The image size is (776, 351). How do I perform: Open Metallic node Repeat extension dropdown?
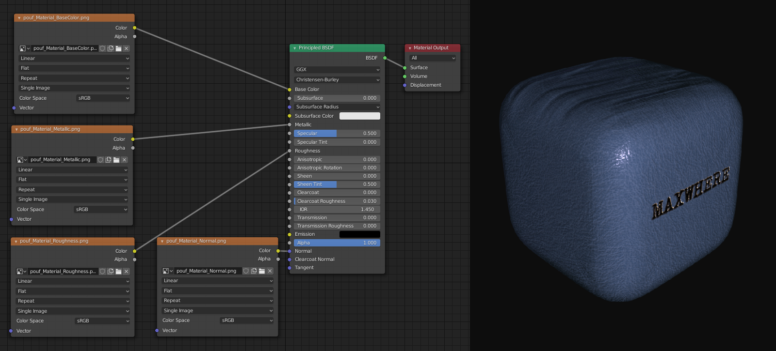pos(72,190)
